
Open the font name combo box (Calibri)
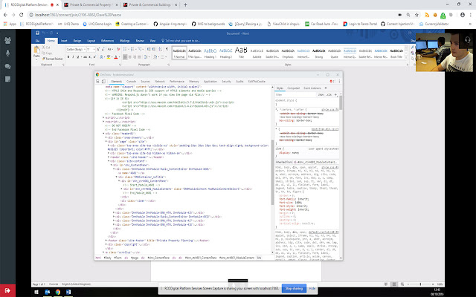(76, 49)
